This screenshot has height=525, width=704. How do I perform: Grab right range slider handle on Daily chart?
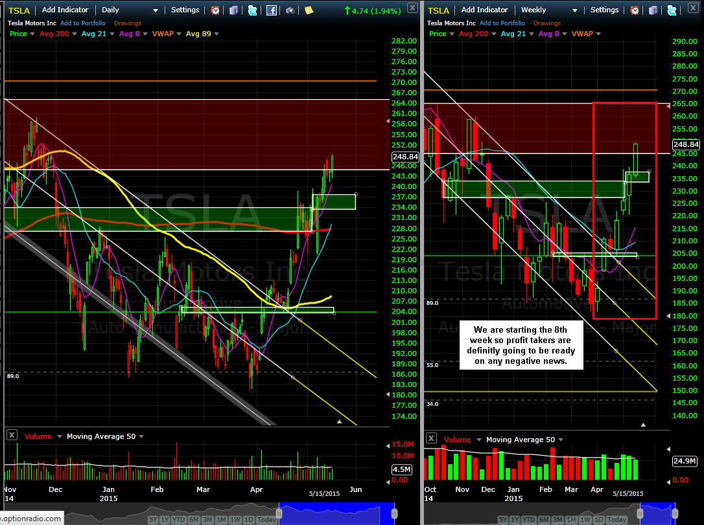(x=394, y=513)
